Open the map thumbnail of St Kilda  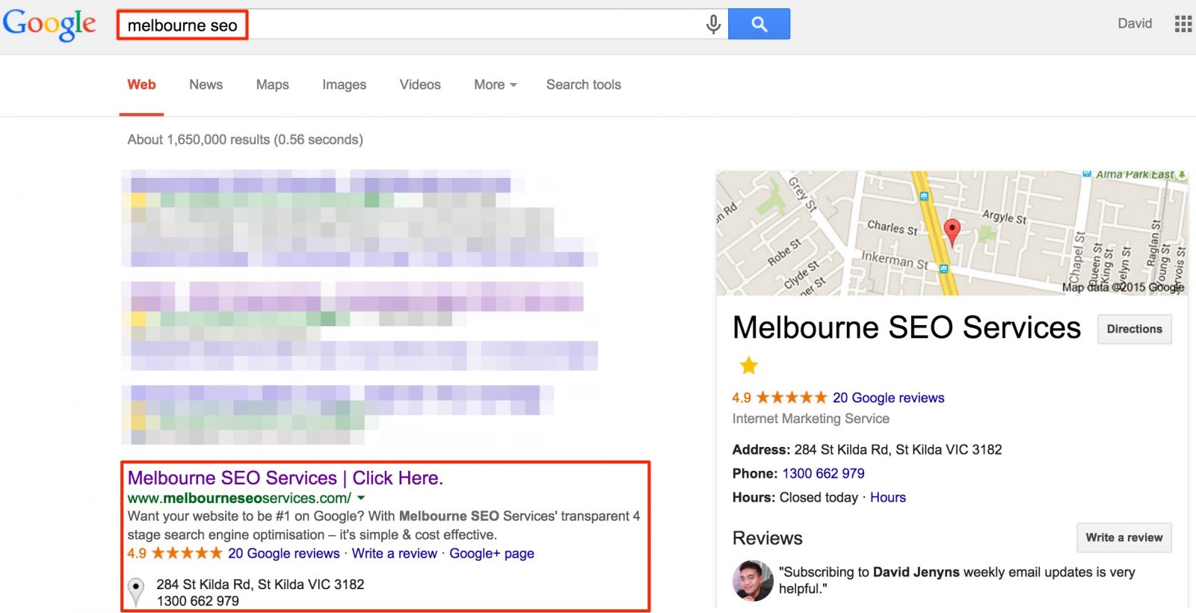(x=951, y=232)
